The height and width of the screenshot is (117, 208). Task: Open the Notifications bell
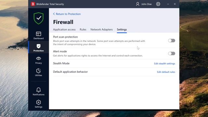38,92
